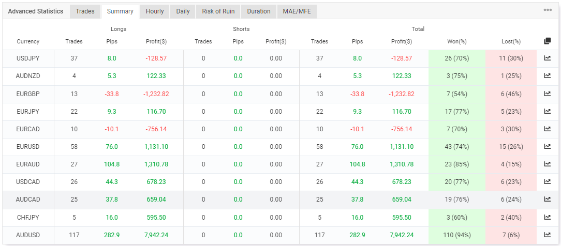The width and height of the screenshot is (561, 246).
Task: Open the chart icon for EURJPY row
Action: [x=547, y=111]
